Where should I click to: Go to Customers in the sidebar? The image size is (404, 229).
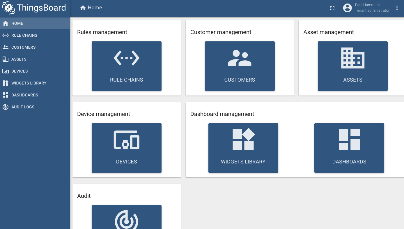point(35,47)
